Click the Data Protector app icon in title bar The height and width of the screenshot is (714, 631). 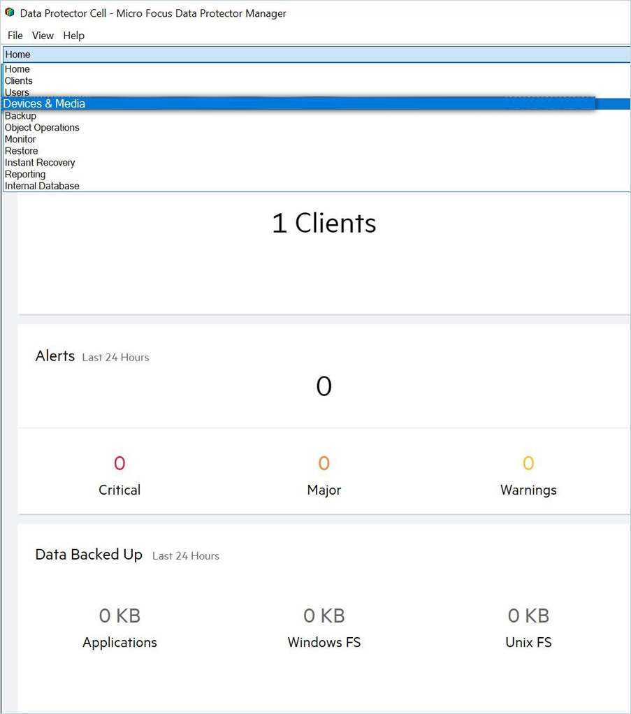pyautogui.click(x=10, y=13)
